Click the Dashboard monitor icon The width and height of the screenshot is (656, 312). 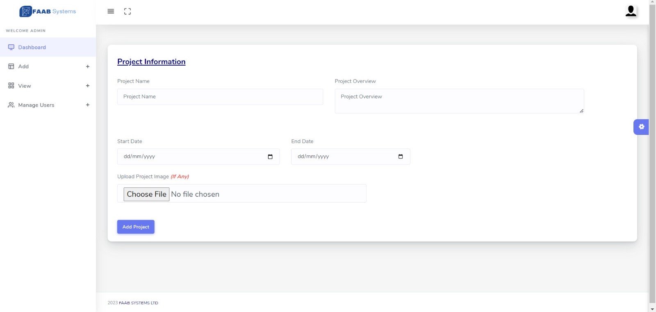click(11, 47)
